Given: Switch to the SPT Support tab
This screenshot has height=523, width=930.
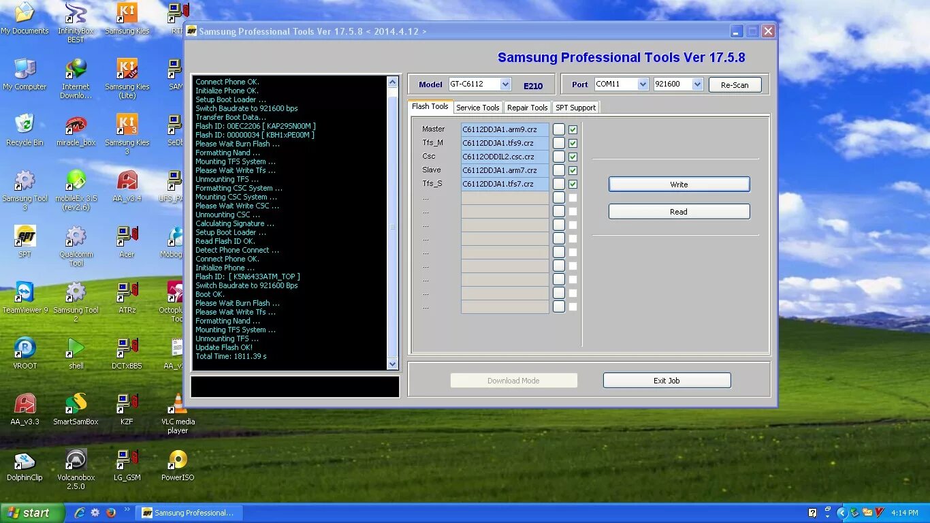Looking at the screenshot, I should 576,108.
